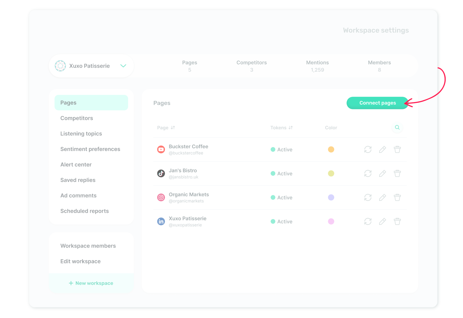Viewport: 463px width, 318px height.
Task: Click the Xuxo Patisserie workspace logo
Action: pyautogui.click(x=60, y=66)
